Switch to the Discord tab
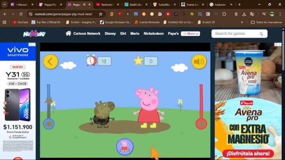The height and width of the screenshot is (160, 285). tap(22, 4)
